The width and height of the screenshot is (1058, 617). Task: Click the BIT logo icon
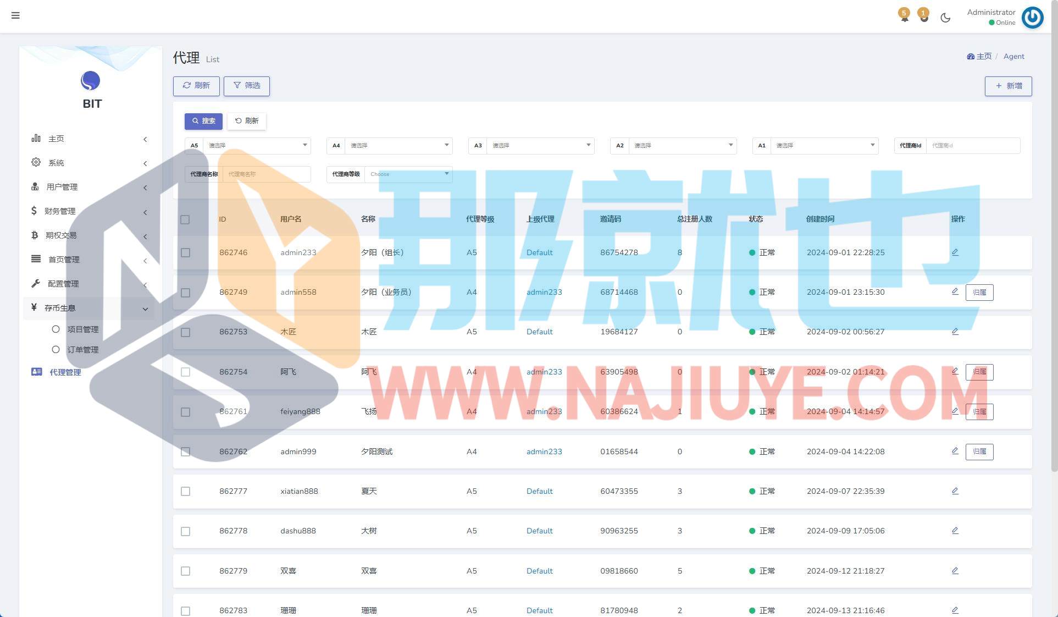tap(91, 81)
